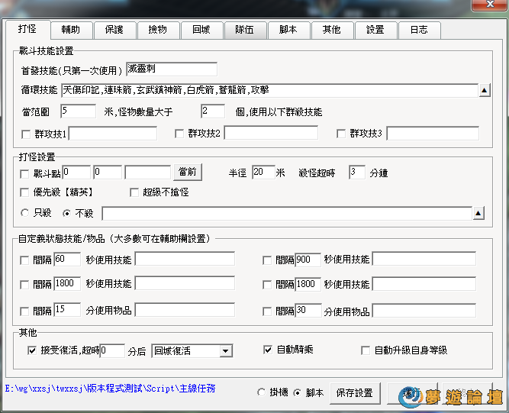Image resolution: width=509 pixels, height=413 pixels.
Task: Expand the 不殺 monster list arrow
Action: 478,213
